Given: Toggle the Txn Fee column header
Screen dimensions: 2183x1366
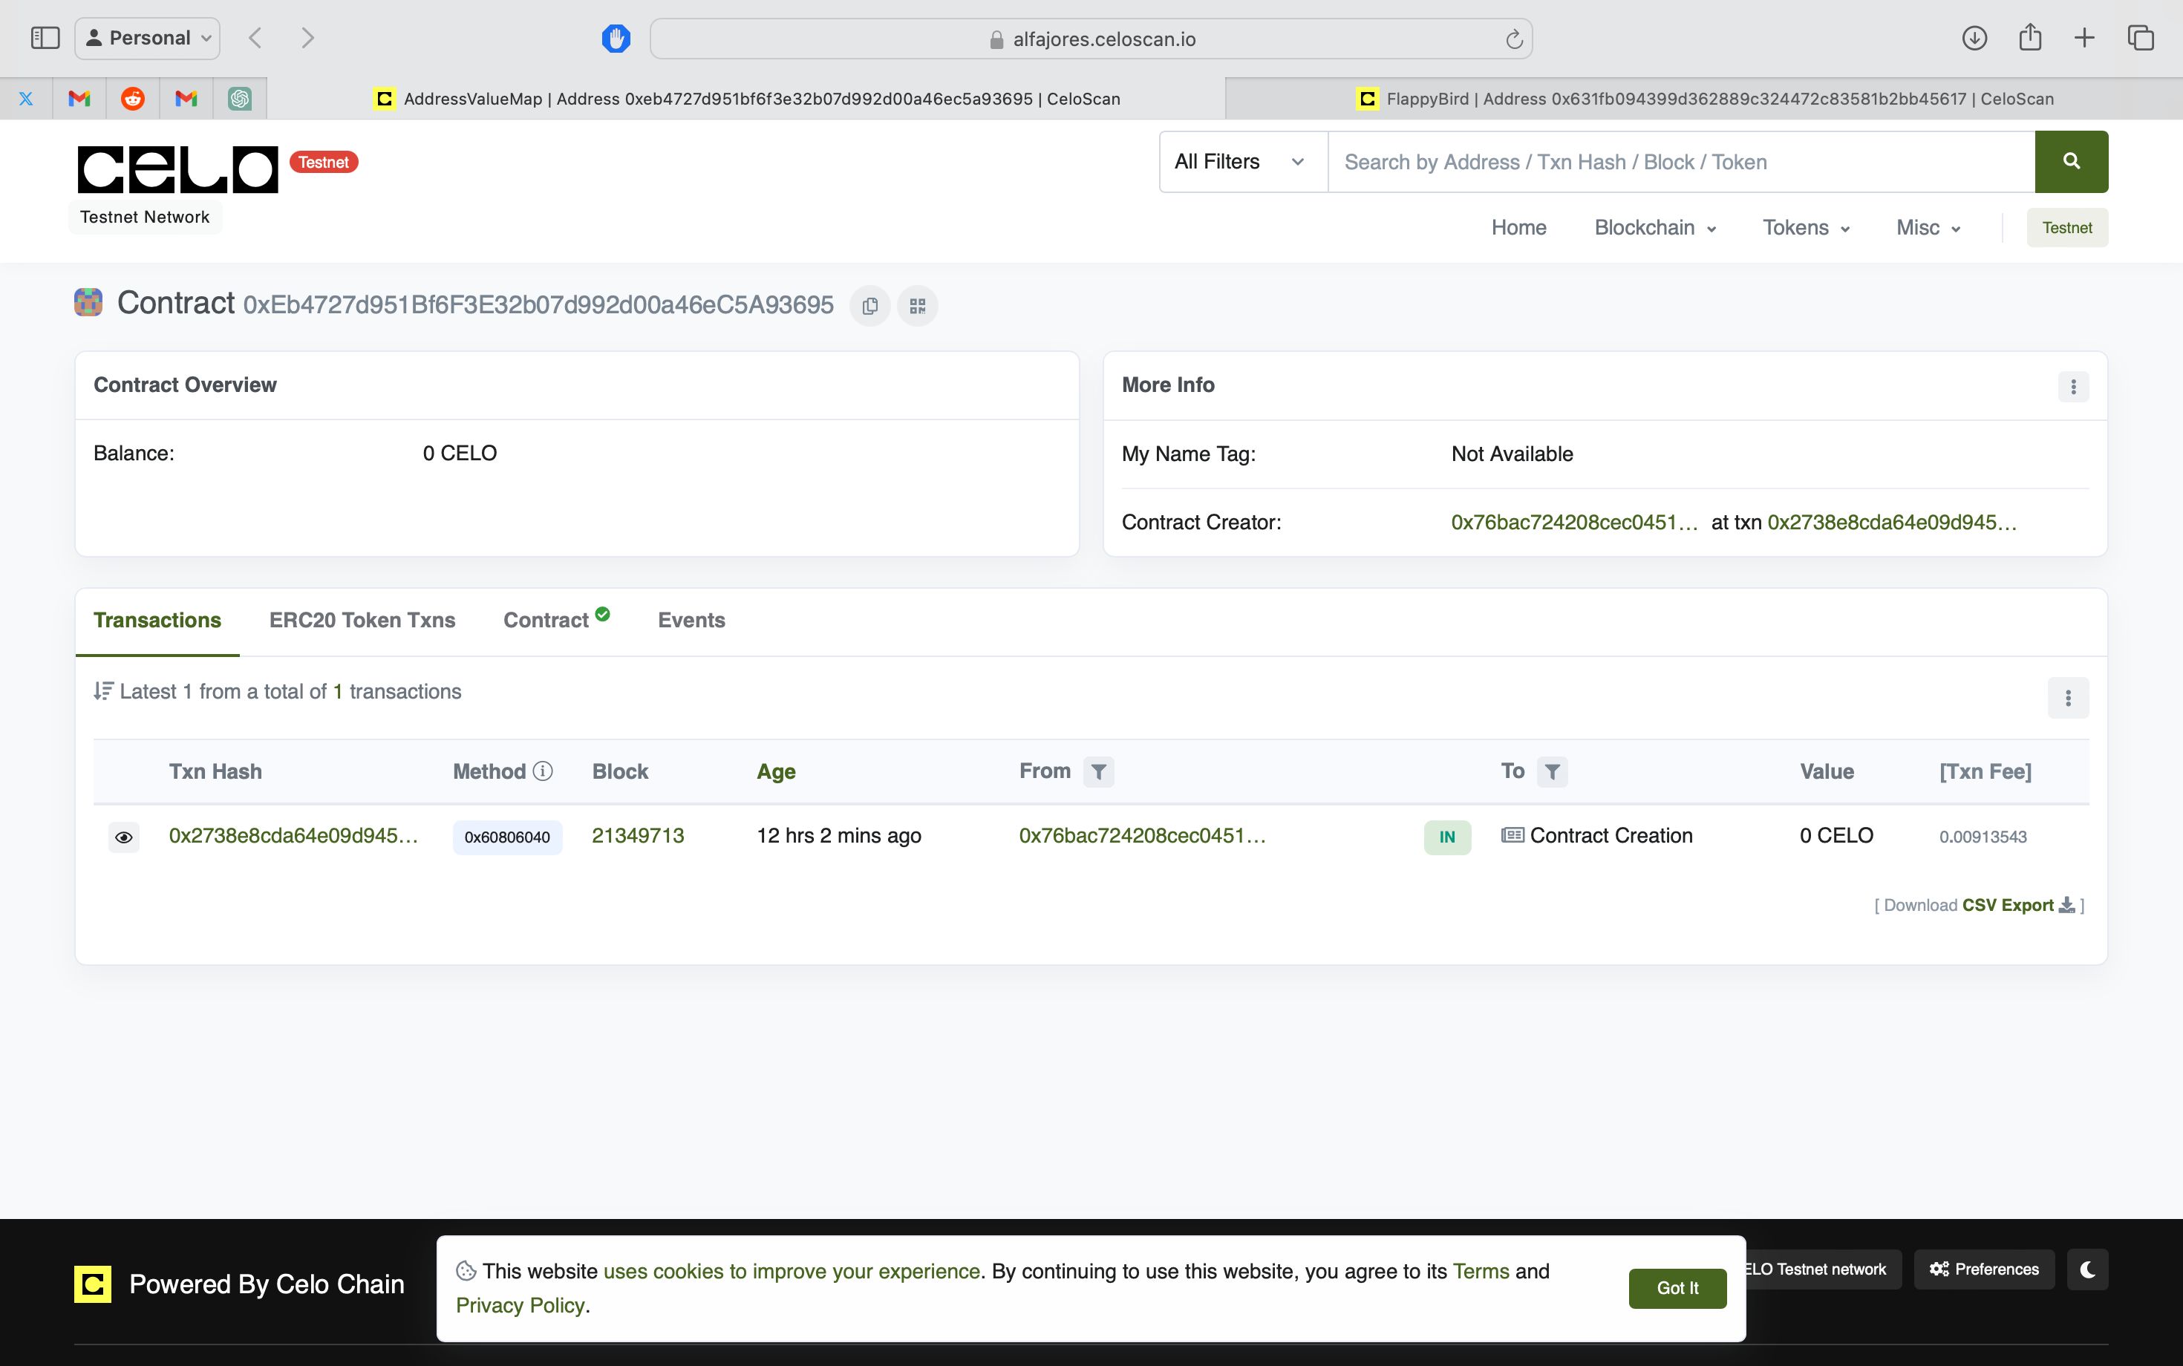Looking at the screenshot, I should point(1985,771).
